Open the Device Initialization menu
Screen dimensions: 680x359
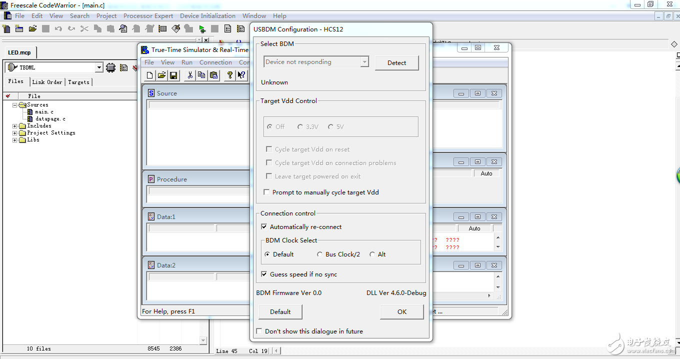208,16
